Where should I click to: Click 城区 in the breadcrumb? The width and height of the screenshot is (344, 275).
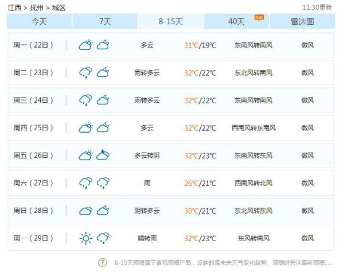(59, 8)
